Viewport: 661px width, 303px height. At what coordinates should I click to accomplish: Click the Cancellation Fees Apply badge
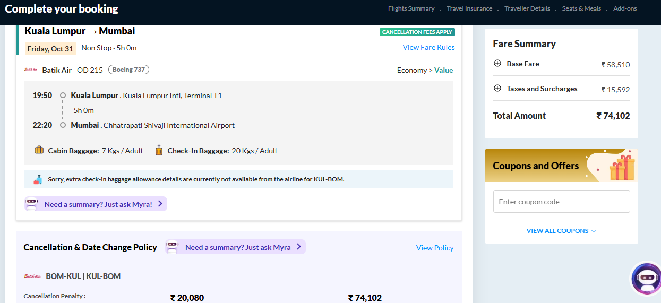click(x=417, y=32)
